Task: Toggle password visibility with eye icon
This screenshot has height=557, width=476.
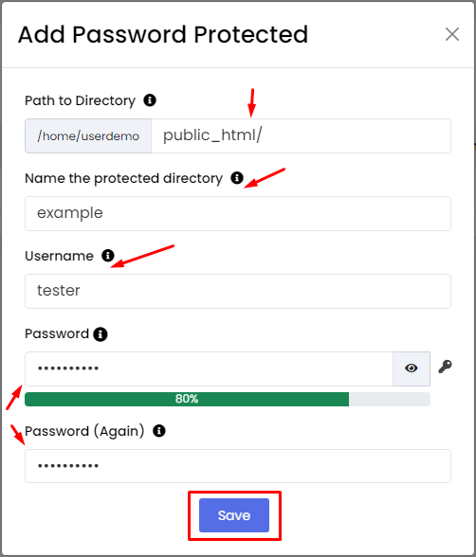Action: (412, 368)
